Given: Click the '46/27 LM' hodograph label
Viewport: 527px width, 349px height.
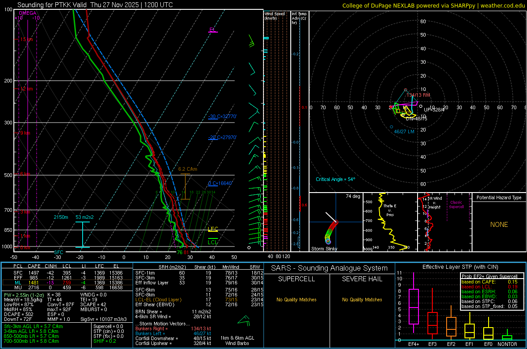Looking at the screenshot, I should click(x=404, y=131).
